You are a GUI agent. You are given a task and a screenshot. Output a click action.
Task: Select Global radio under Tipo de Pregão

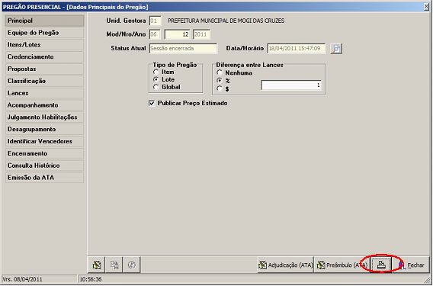point(156,87)
